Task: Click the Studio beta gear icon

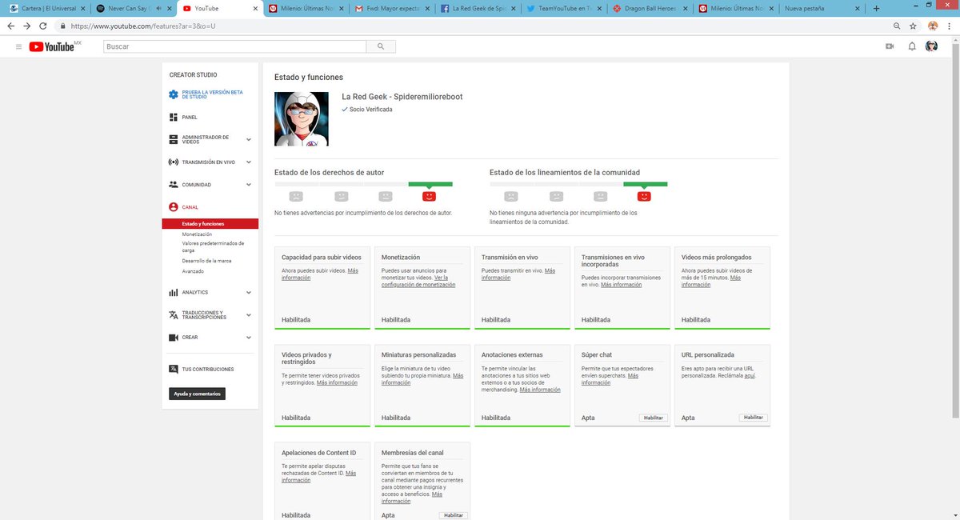Action: (x=174, y=94)
